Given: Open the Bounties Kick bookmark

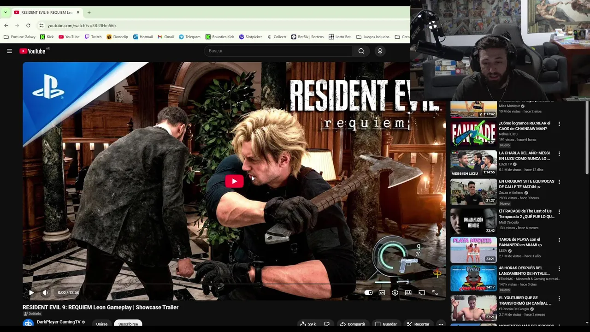Looking at the screenshot, I should [220, 37].
